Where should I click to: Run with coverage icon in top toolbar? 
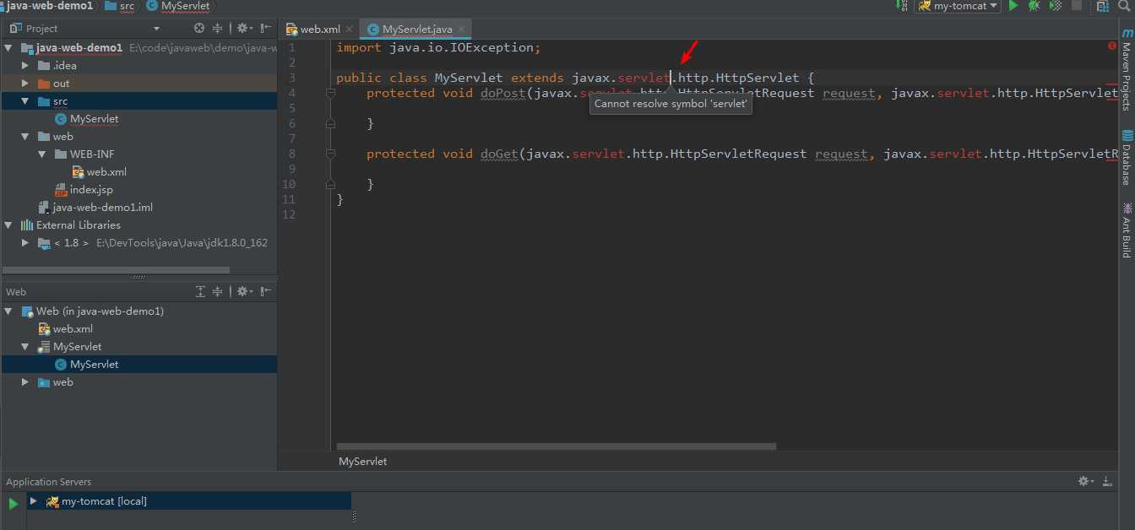(1055, 6)
